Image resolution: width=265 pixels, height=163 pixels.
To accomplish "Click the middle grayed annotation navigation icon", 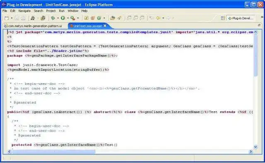I will click(135, 18).
